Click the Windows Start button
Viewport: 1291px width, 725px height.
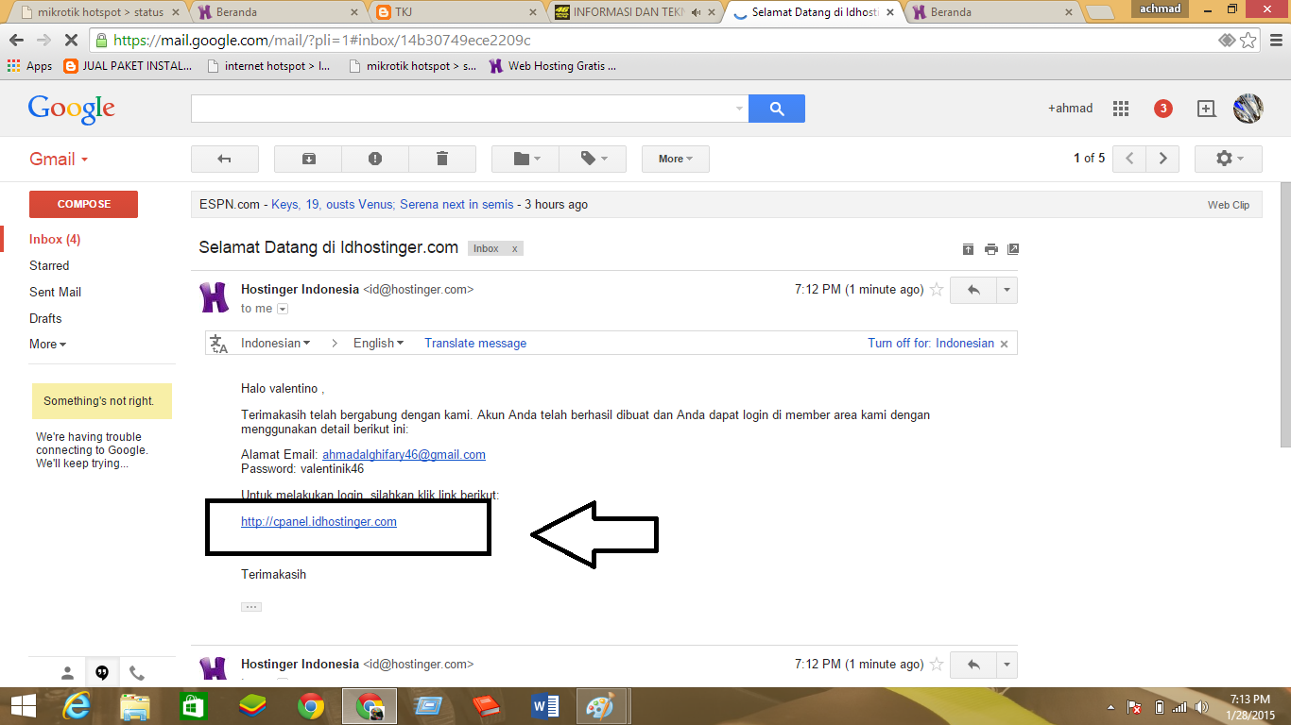coord(23,705)
